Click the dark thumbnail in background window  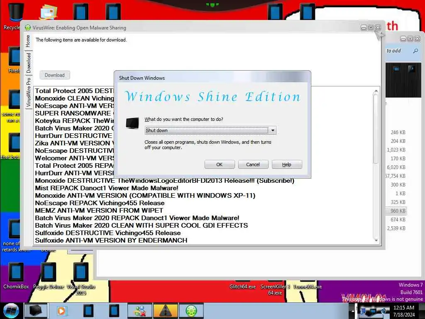click(403, 80)
